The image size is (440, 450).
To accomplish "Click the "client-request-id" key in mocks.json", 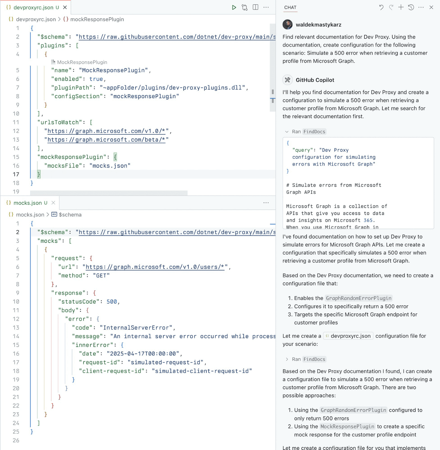I will point(112,371).
